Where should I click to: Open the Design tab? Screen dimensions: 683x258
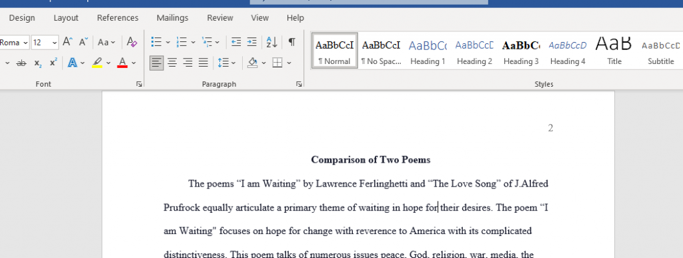(22, 18)
